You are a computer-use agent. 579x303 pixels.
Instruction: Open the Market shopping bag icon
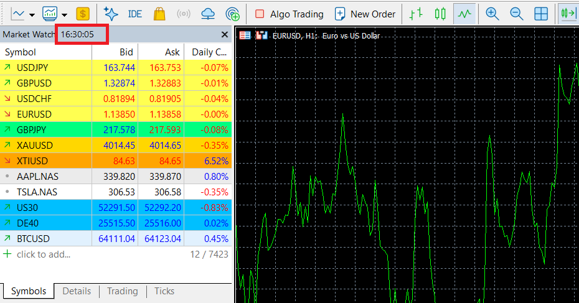(x=159, y=14)
